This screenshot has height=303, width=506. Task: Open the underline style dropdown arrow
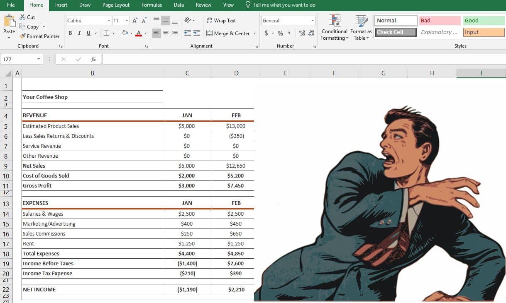pos(95,33)
